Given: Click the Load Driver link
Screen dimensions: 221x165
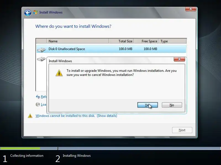Looking at the screenshot, I should 44,105.
